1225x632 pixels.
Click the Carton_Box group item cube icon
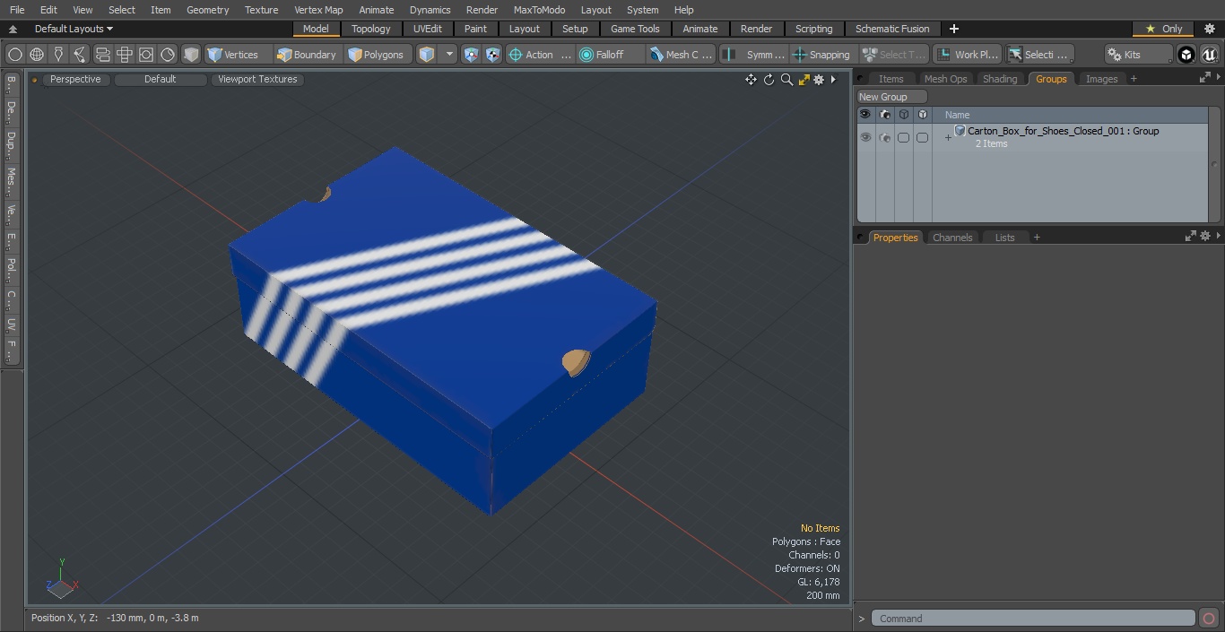960,131
